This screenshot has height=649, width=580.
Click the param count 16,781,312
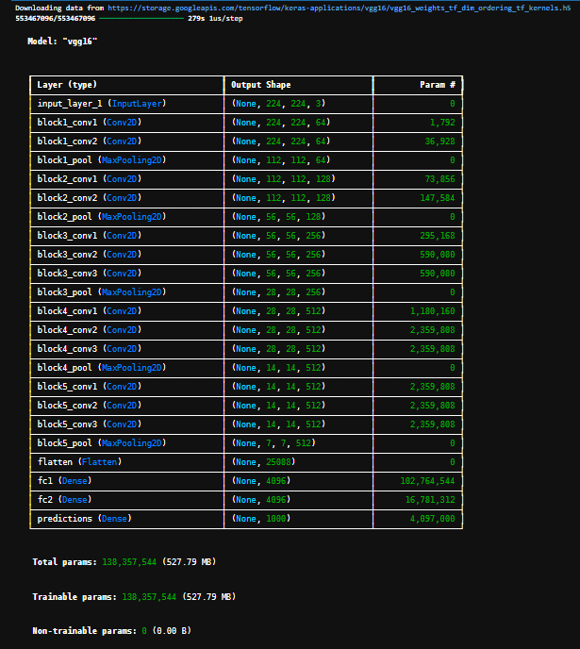(430, 500)
